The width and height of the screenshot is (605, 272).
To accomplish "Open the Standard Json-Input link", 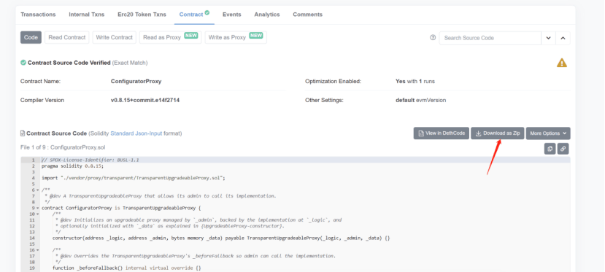I will (x=136, y=133).
